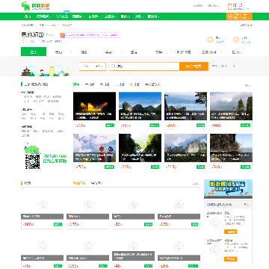269x269 pixels.
Task: Open the road through green gorge photo
Action: (140, 148)
